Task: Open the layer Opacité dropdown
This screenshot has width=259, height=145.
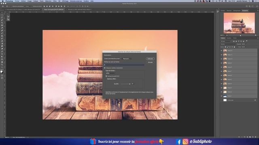Action: click(x=244, y=44)
